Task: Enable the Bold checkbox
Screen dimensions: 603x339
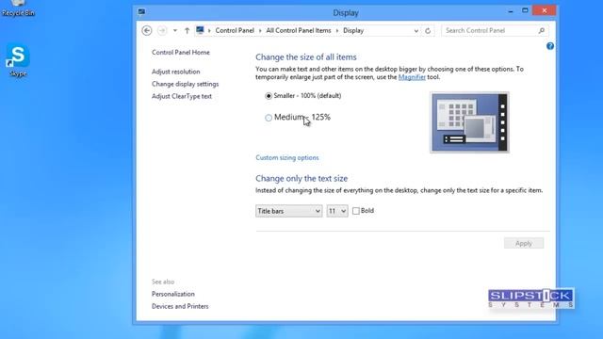Action: pyautogui.click(x=356, y=211)
